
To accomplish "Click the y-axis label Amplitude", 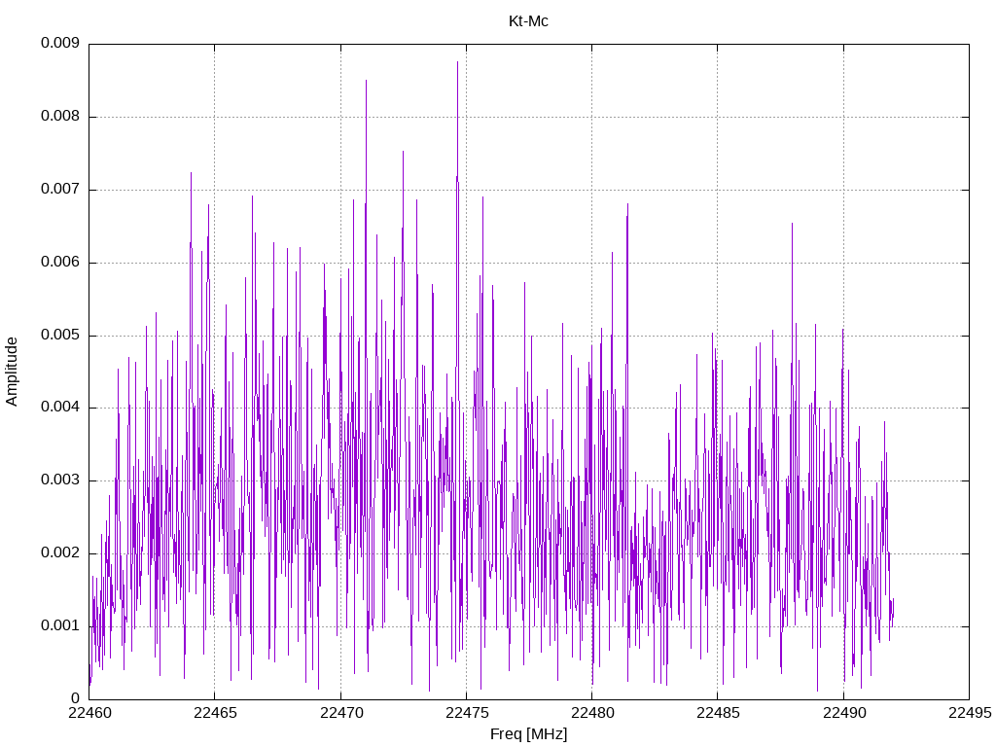I will click(12, 372).
